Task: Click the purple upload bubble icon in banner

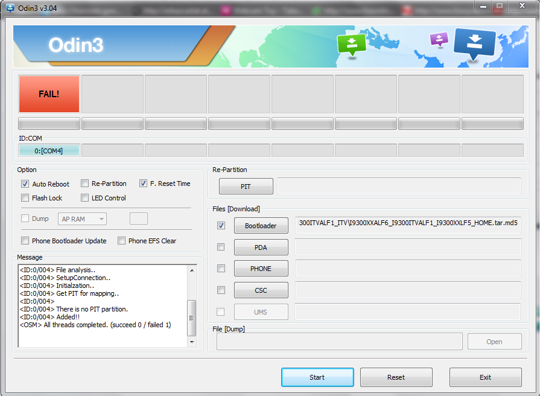Action: pos(439,39)
